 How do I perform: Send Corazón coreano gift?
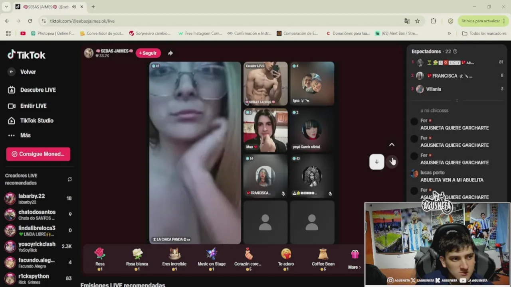click(249, 259)
